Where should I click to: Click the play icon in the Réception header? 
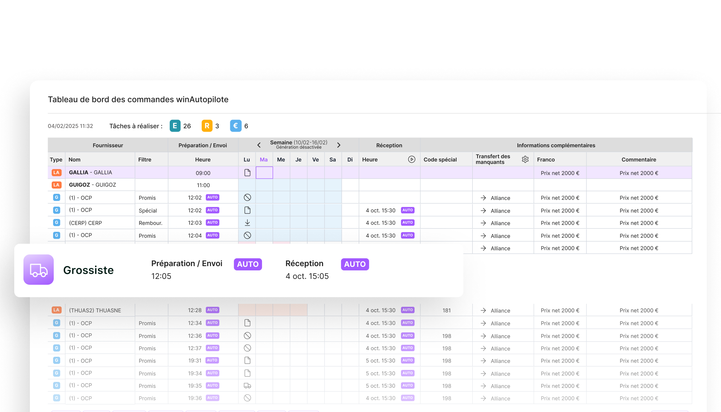click(x=411, y=159)
